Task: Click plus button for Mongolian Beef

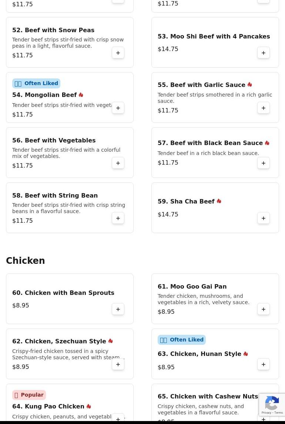Action: [118, 108]
